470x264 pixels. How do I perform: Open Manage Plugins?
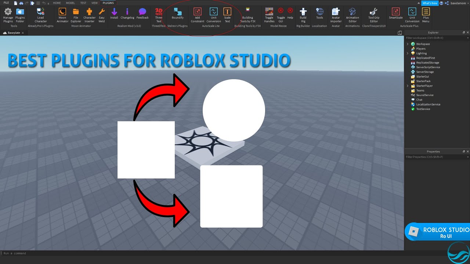(8, 15)
